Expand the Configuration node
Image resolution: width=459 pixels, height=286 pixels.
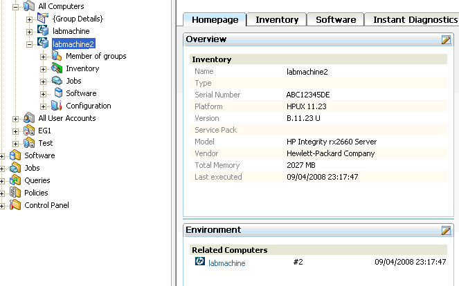43,106
